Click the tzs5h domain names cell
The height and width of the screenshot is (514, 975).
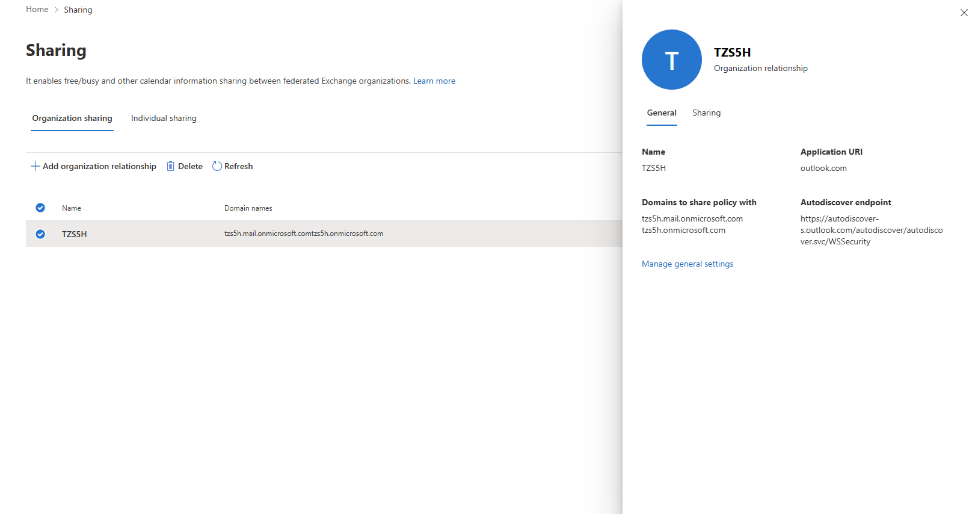coord(304,234)
